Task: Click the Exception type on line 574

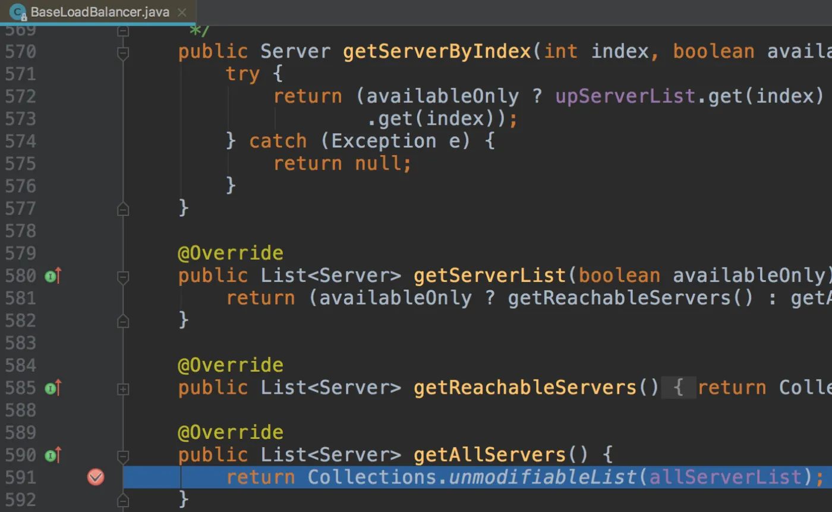Action: coord(383,142)
